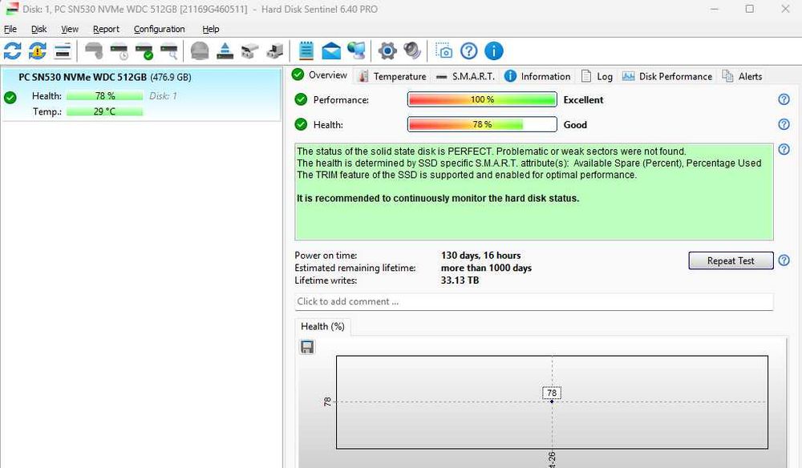802x468 pixels.
Task: Switch to the Alerts tab
Action: pyautogui.click(x=742, y=76)
